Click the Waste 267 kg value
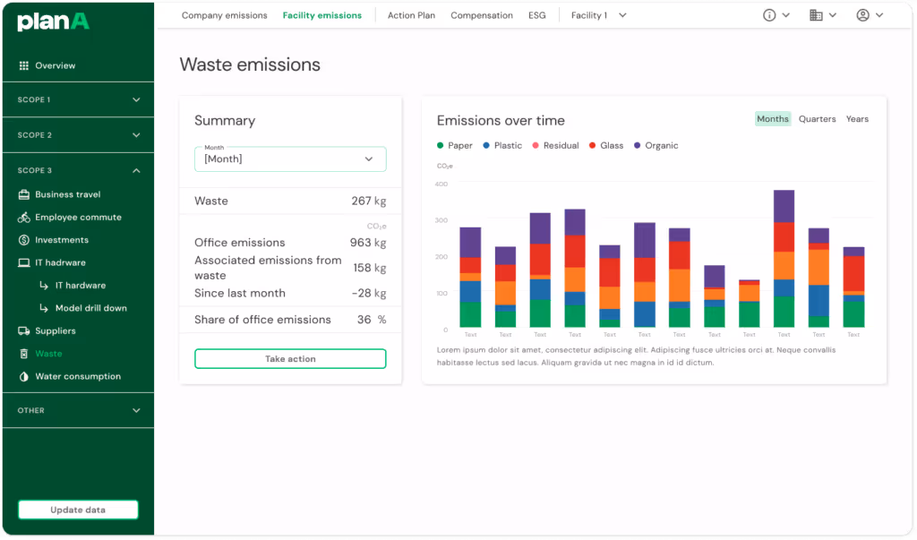The image size is (917, 540). point(368,201)
